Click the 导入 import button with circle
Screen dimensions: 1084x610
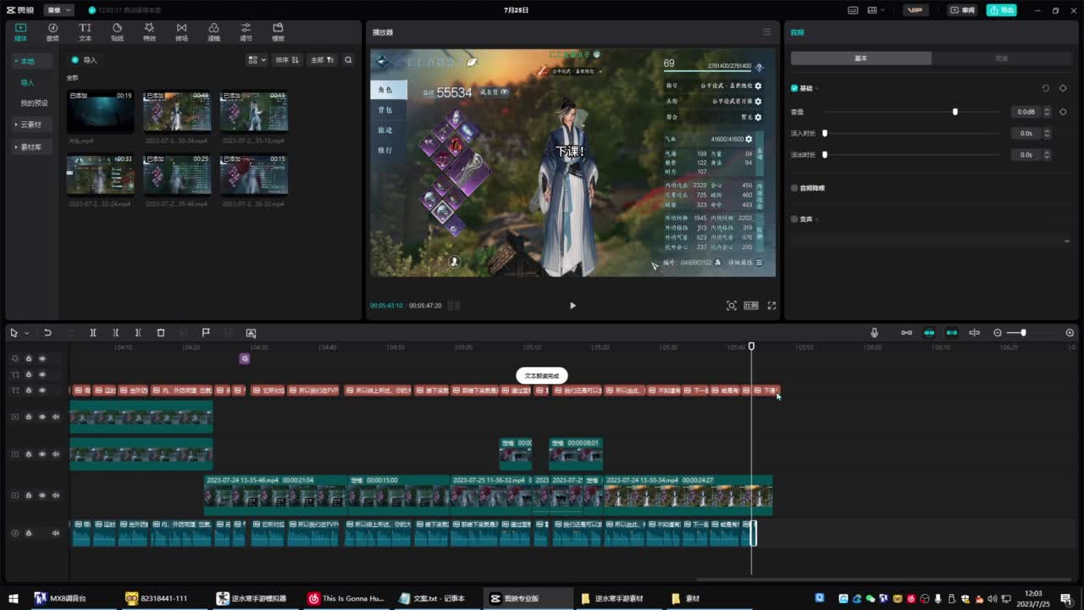pos(84,60)
